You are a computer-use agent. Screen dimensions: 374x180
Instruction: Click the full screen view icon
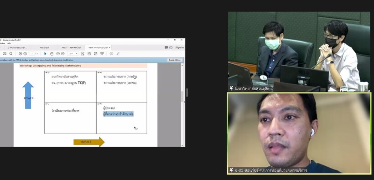95,54
